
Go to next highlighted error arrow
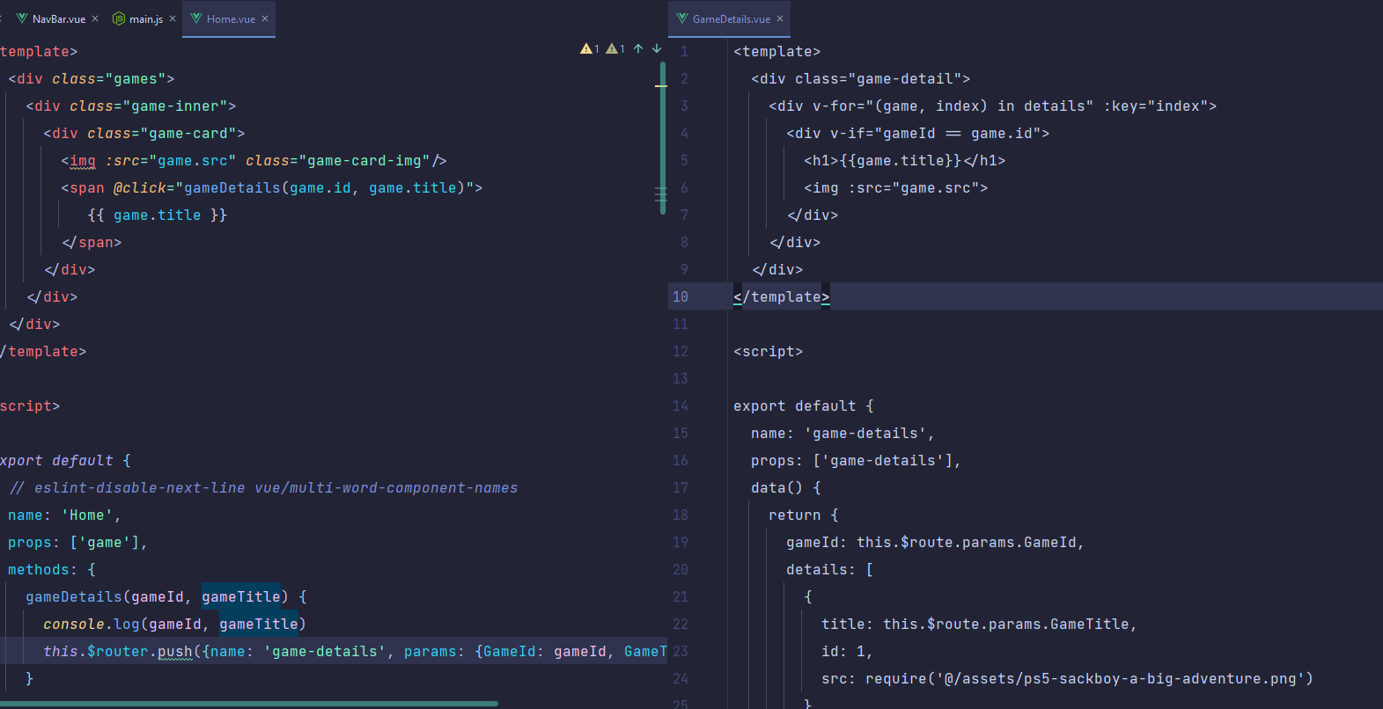coord(657,49)
